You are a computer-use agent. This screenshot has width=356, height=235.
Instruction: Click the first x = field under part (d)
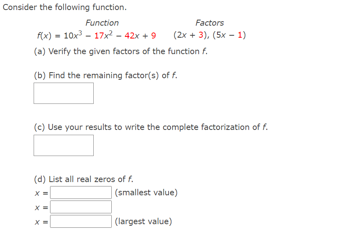click(80, 192)
